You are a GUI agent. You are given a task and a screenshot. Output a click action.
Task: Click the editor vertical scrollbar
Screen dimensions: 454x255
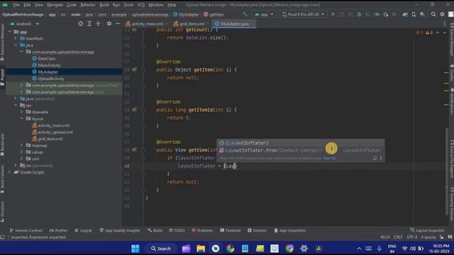446,171
